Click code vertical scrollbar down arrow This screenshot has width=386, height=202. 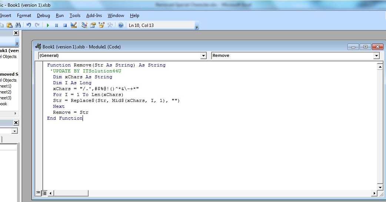380,188
